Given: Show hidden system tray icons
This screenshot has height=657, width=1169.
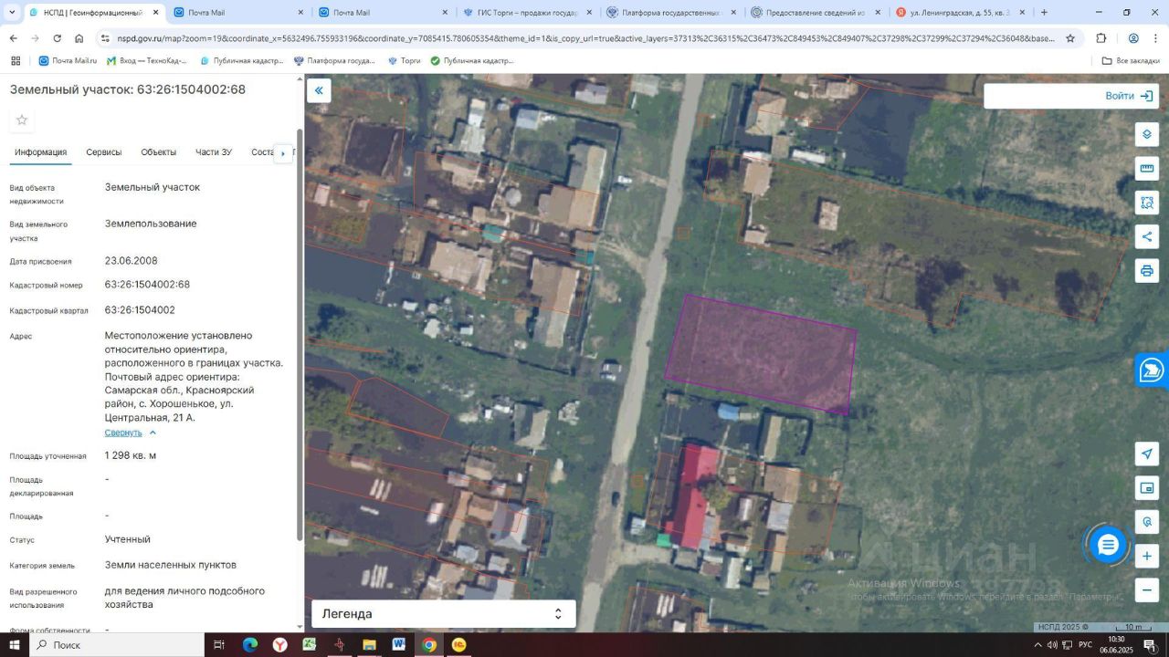Looking at the screenshot, I should coord(1037,645).
